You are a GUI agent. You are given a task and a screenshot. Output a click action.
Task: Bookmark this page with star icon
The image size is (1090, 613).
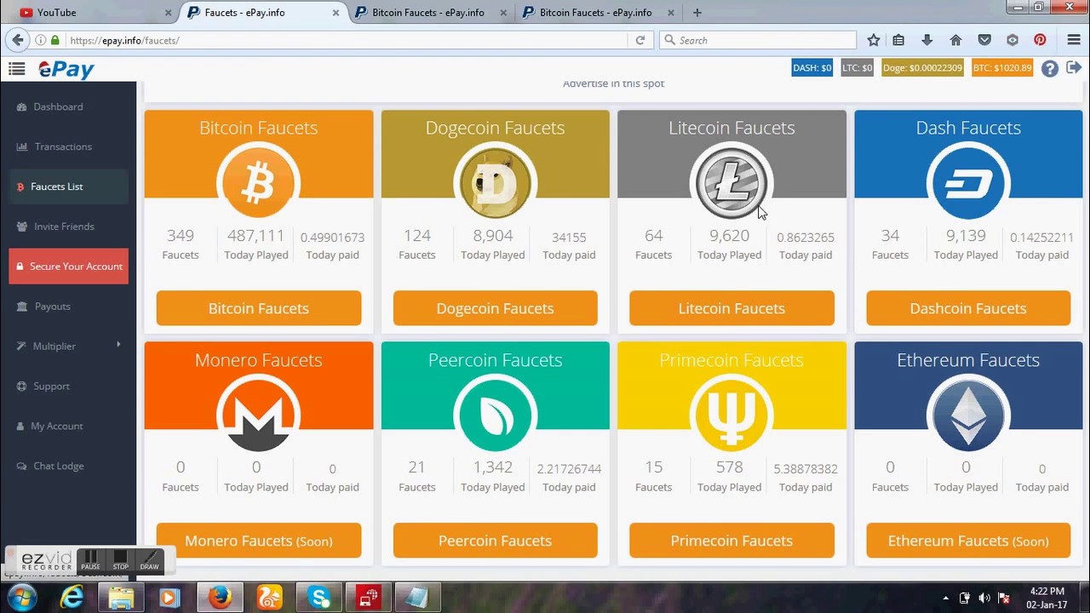coord(873,40)
